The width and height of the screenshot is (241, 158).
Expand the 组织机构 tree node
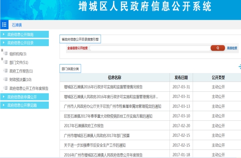pyautogui.click(x=2, y=50)
